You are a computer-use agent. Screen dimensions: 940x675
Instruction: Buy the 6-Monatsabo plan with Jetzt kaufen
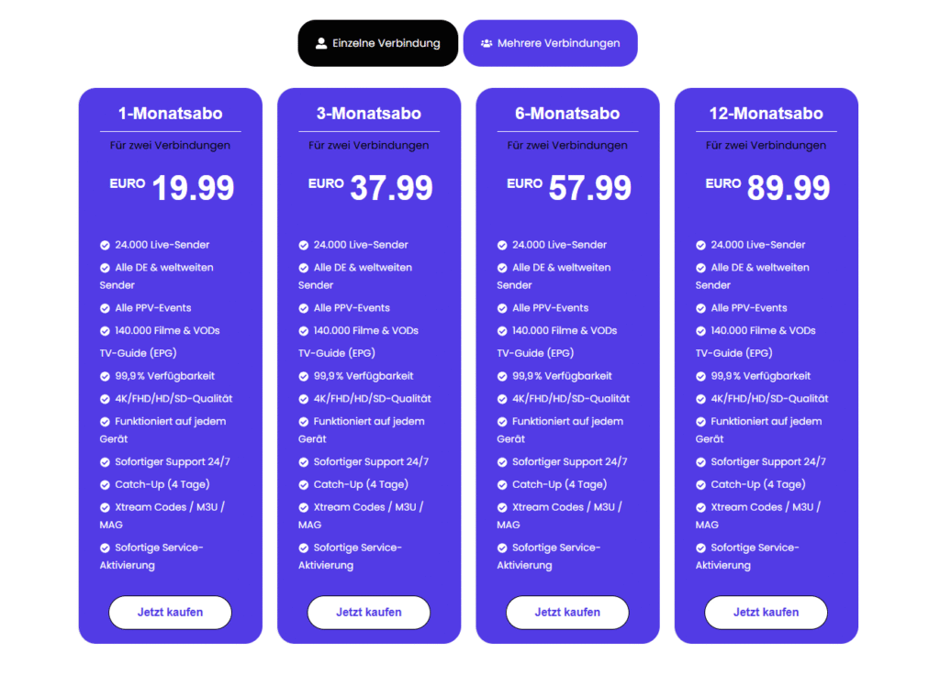click(x=567, y=612)
